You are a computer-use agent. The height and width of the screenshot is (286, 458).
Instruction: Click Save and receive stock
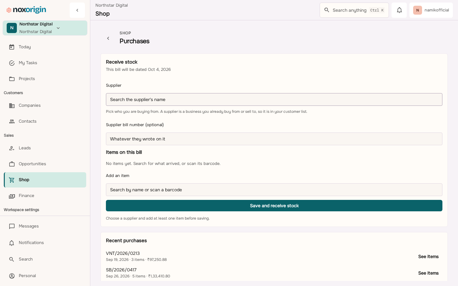pos(274,206)
